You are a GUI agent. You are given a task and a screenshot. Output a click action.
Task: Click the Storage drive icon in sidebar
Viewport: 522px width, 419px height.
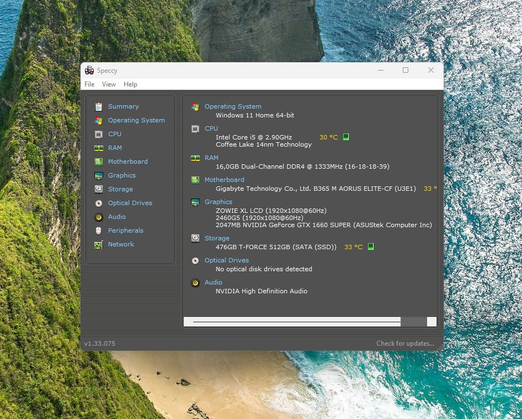pyautogui.click(x=99, y=189)
